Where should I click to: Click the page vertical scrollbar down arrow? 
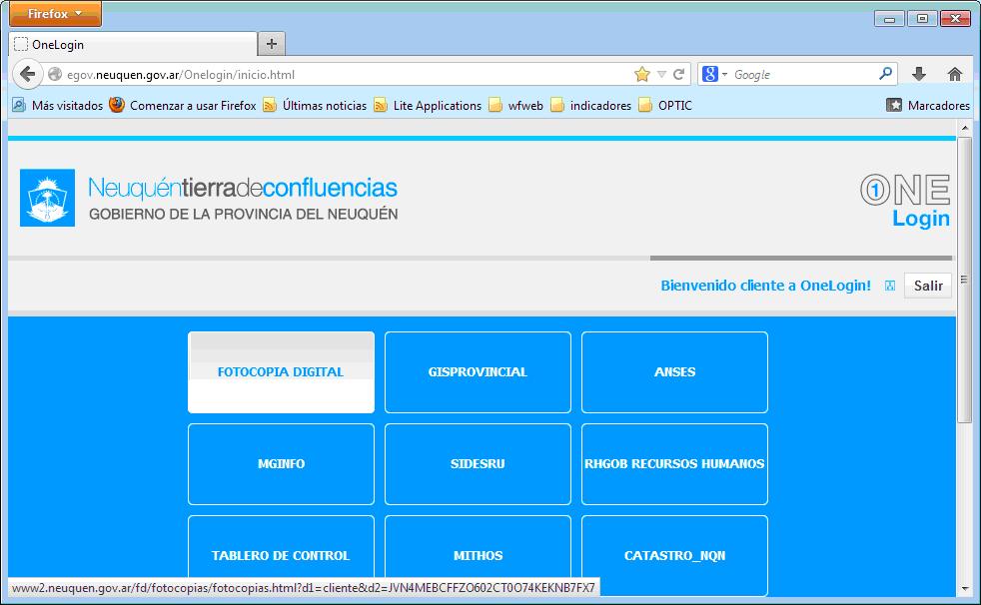964,588
